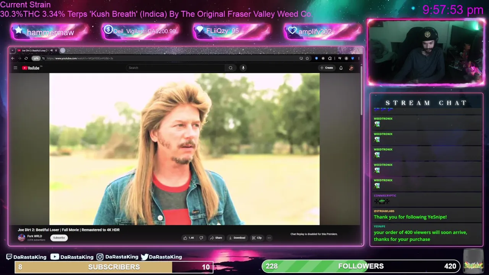The height and width of the screenshot is (275, 489).
Task: Click the YouTube DaRastaKing handle
Action: (x=72, y=257)
